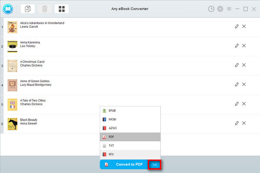Switch to grid view layout icon

(62, 9)
